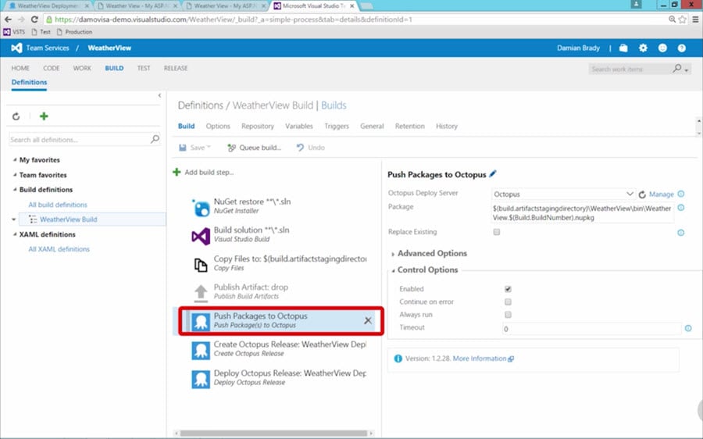
Task: Click the Undo button
Action: point(311,148)
